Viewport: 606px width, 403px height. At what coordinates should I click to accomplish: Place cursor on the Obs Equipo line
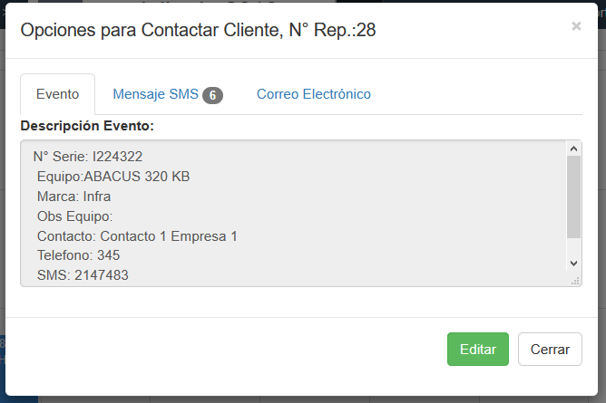pyautogui.click(x=74, y=216)
